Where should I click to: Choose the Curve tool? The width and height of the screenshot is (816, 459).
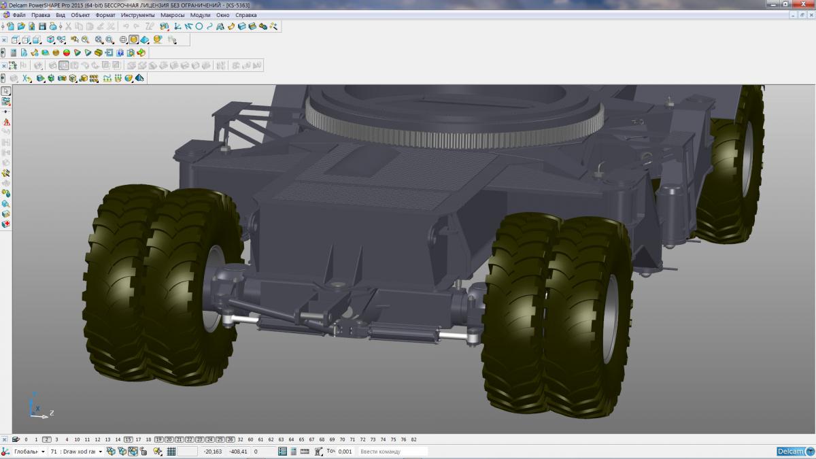pos(209,27)
